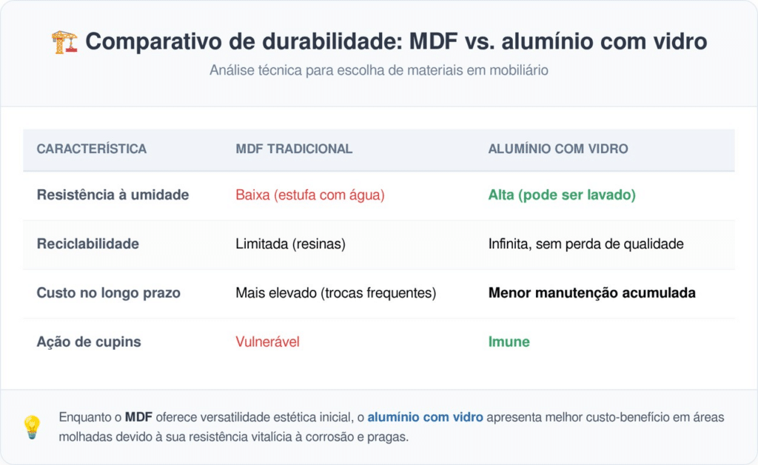Select the red 'Baixa (estufa com água)' cell
The image size is (758, 465).
point(310,195)
